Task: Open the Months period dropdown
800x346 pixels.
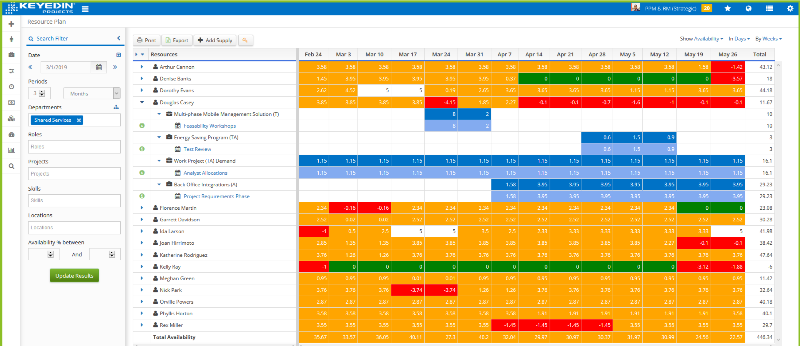Action: [91, 94]
